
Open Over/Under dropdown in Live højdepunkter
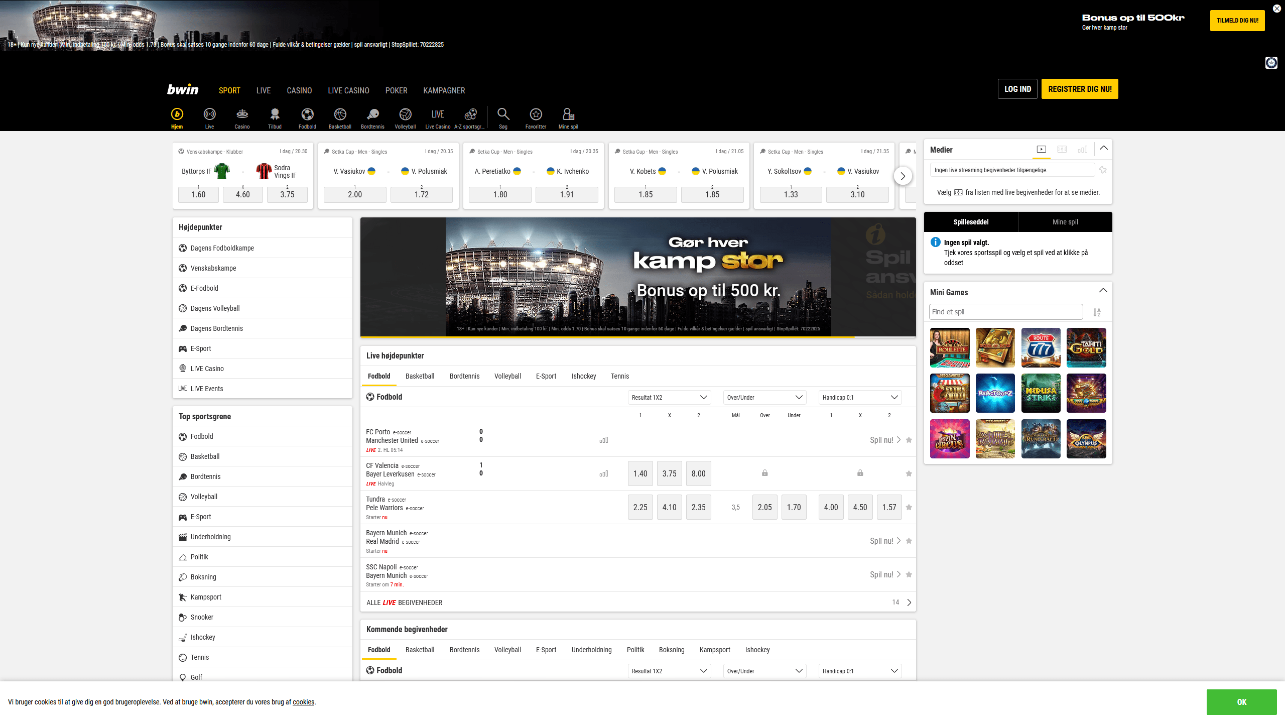764,397
